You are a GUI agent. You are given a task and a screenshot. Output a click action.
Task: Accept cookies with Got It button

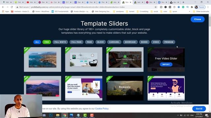click(x=199, y=108)
